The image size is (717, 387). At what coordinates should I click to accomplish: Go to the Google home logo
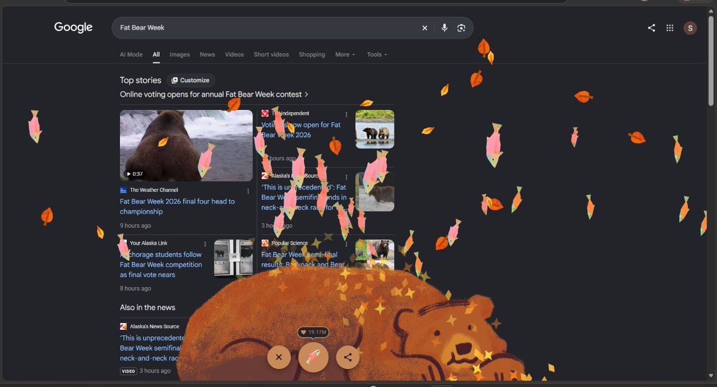73,28
